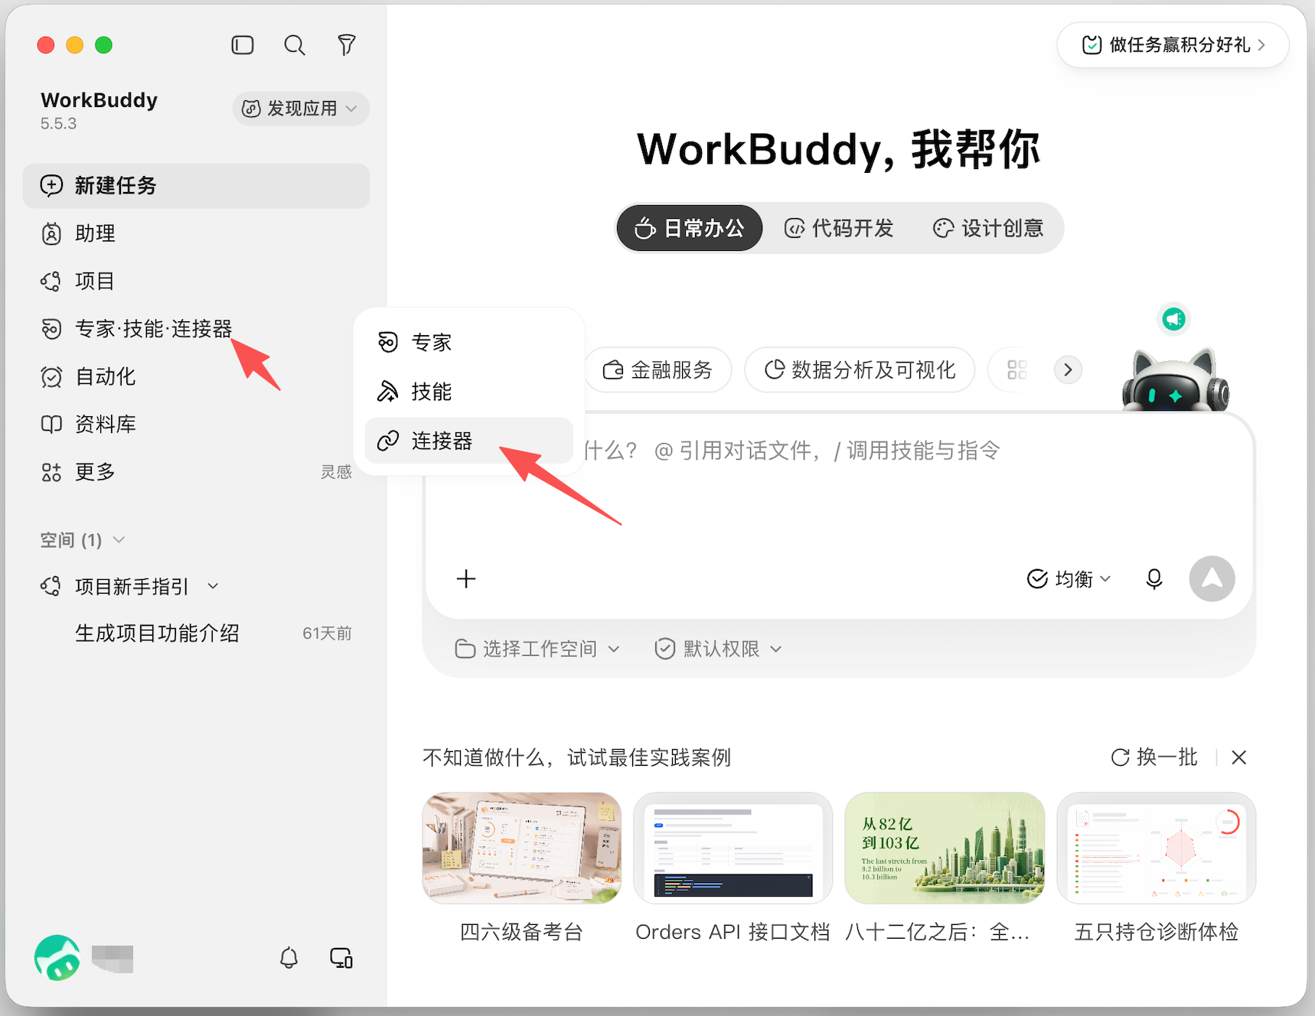
Task: Open Orders API 接口文档 thumbnail
Action: click(733, 848)
